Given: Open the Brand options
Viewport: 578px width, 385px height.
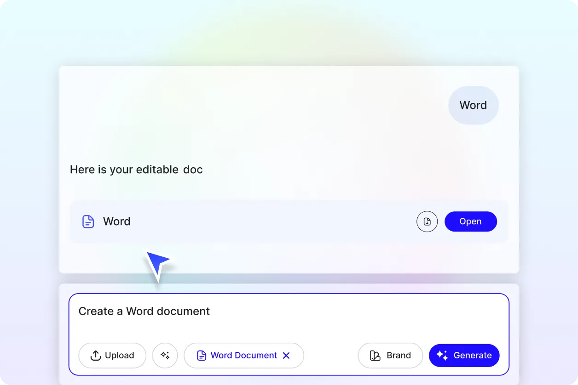Looking at the screenshot, I should tap(390, 355).
